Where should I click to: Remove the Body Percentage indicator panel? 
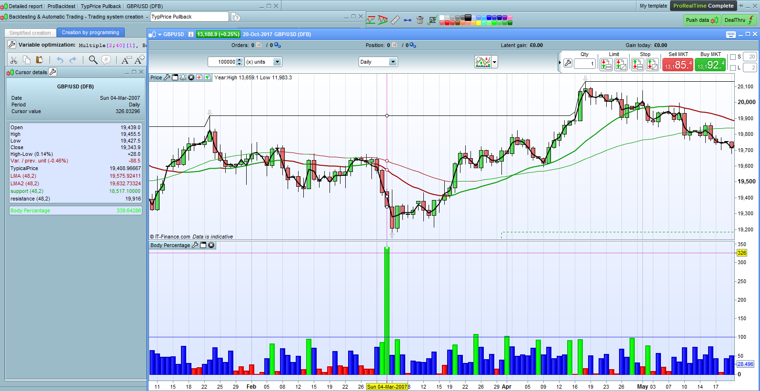[211, 245]
